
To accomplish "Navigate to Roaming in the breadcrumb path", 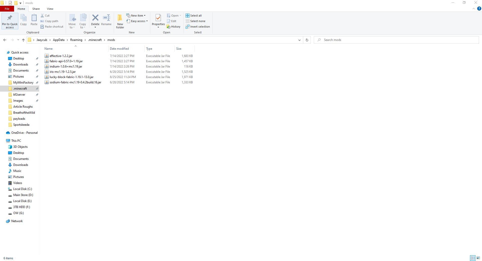I will [x=76, y=40].
